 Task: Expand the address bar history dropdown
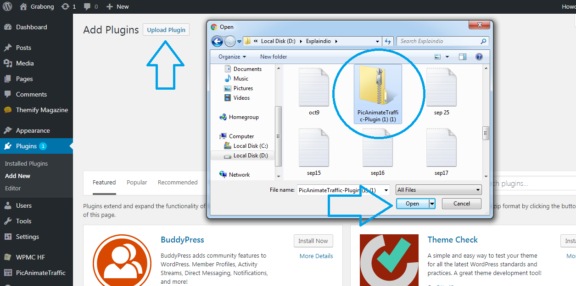point(378,41)
